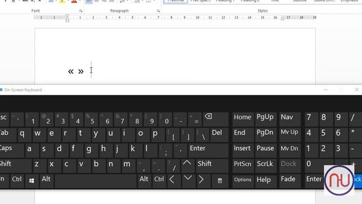This screenshot has height=204, width=362.
Task: Open the Font dialog launcher
Action: (80, 11)
